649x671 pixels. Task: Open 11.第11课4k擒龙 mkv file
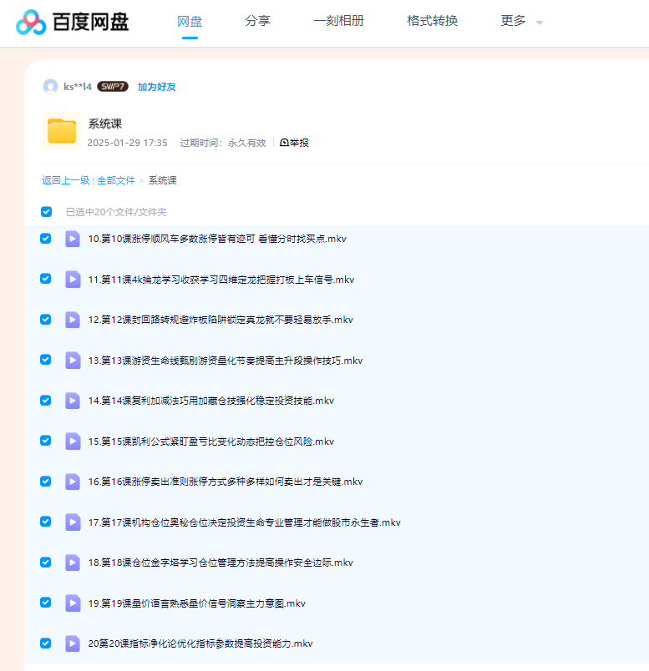tap(221, 280)
